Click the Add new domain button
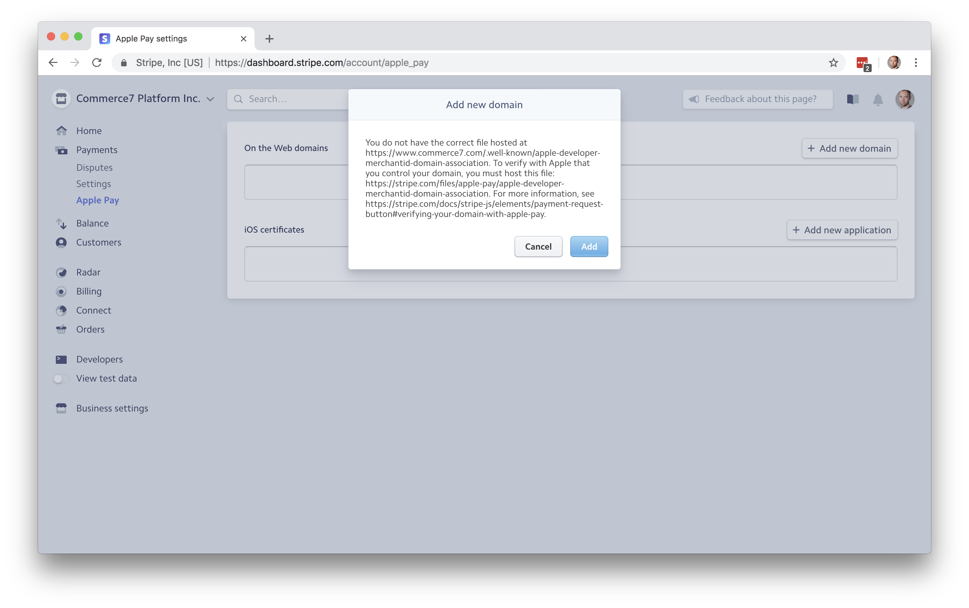969x608 pixels. coord(849,148)
